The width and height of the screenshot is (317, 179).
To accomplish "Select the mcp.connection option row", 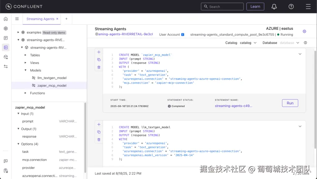I will [x=49, y=160].
